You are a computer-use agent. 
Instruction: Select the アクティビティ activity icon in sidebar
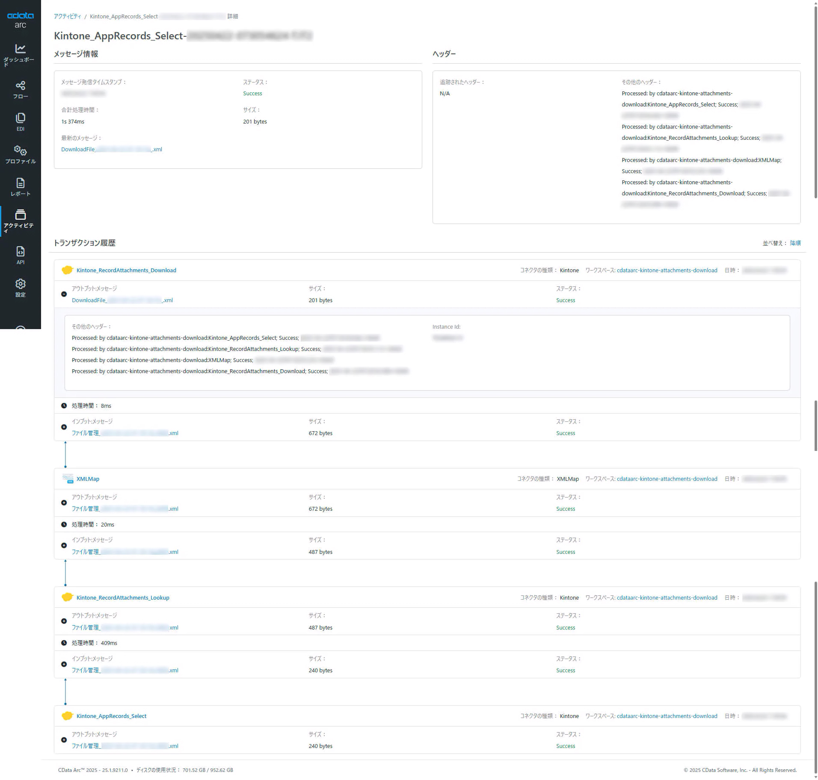coord(20,215)
